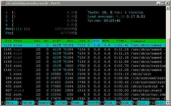Select process row with PID 1145

click(83, 49)
